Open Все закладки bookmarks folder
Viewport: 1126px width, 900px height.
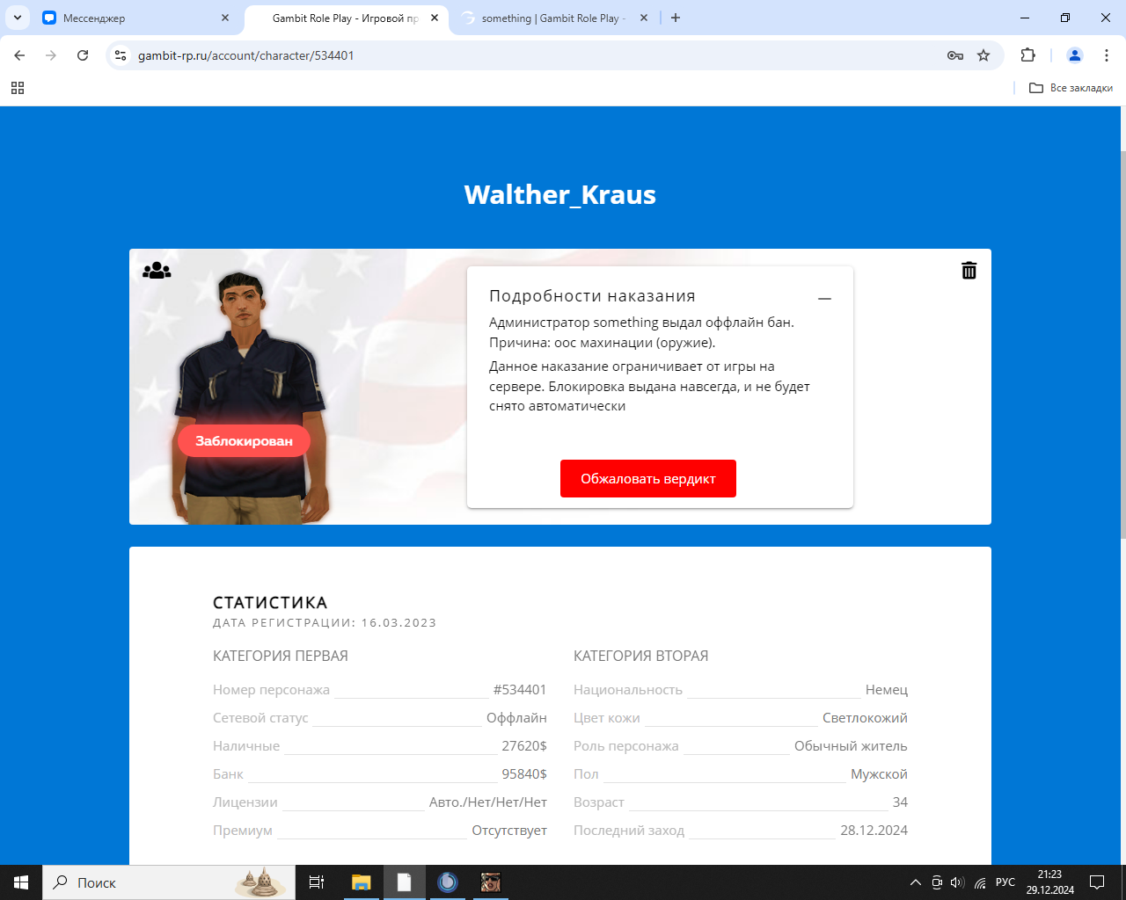[1071, 88]
